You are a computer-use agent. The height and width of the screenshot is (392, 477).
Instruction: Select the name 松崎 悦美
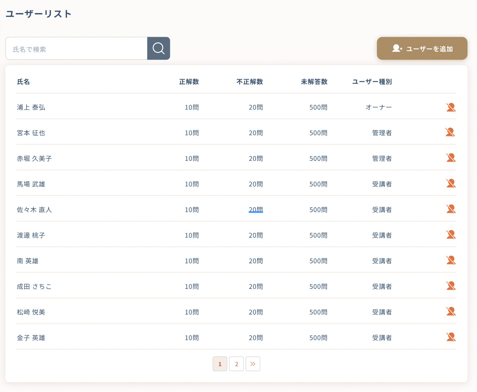[x=31, y=312]
